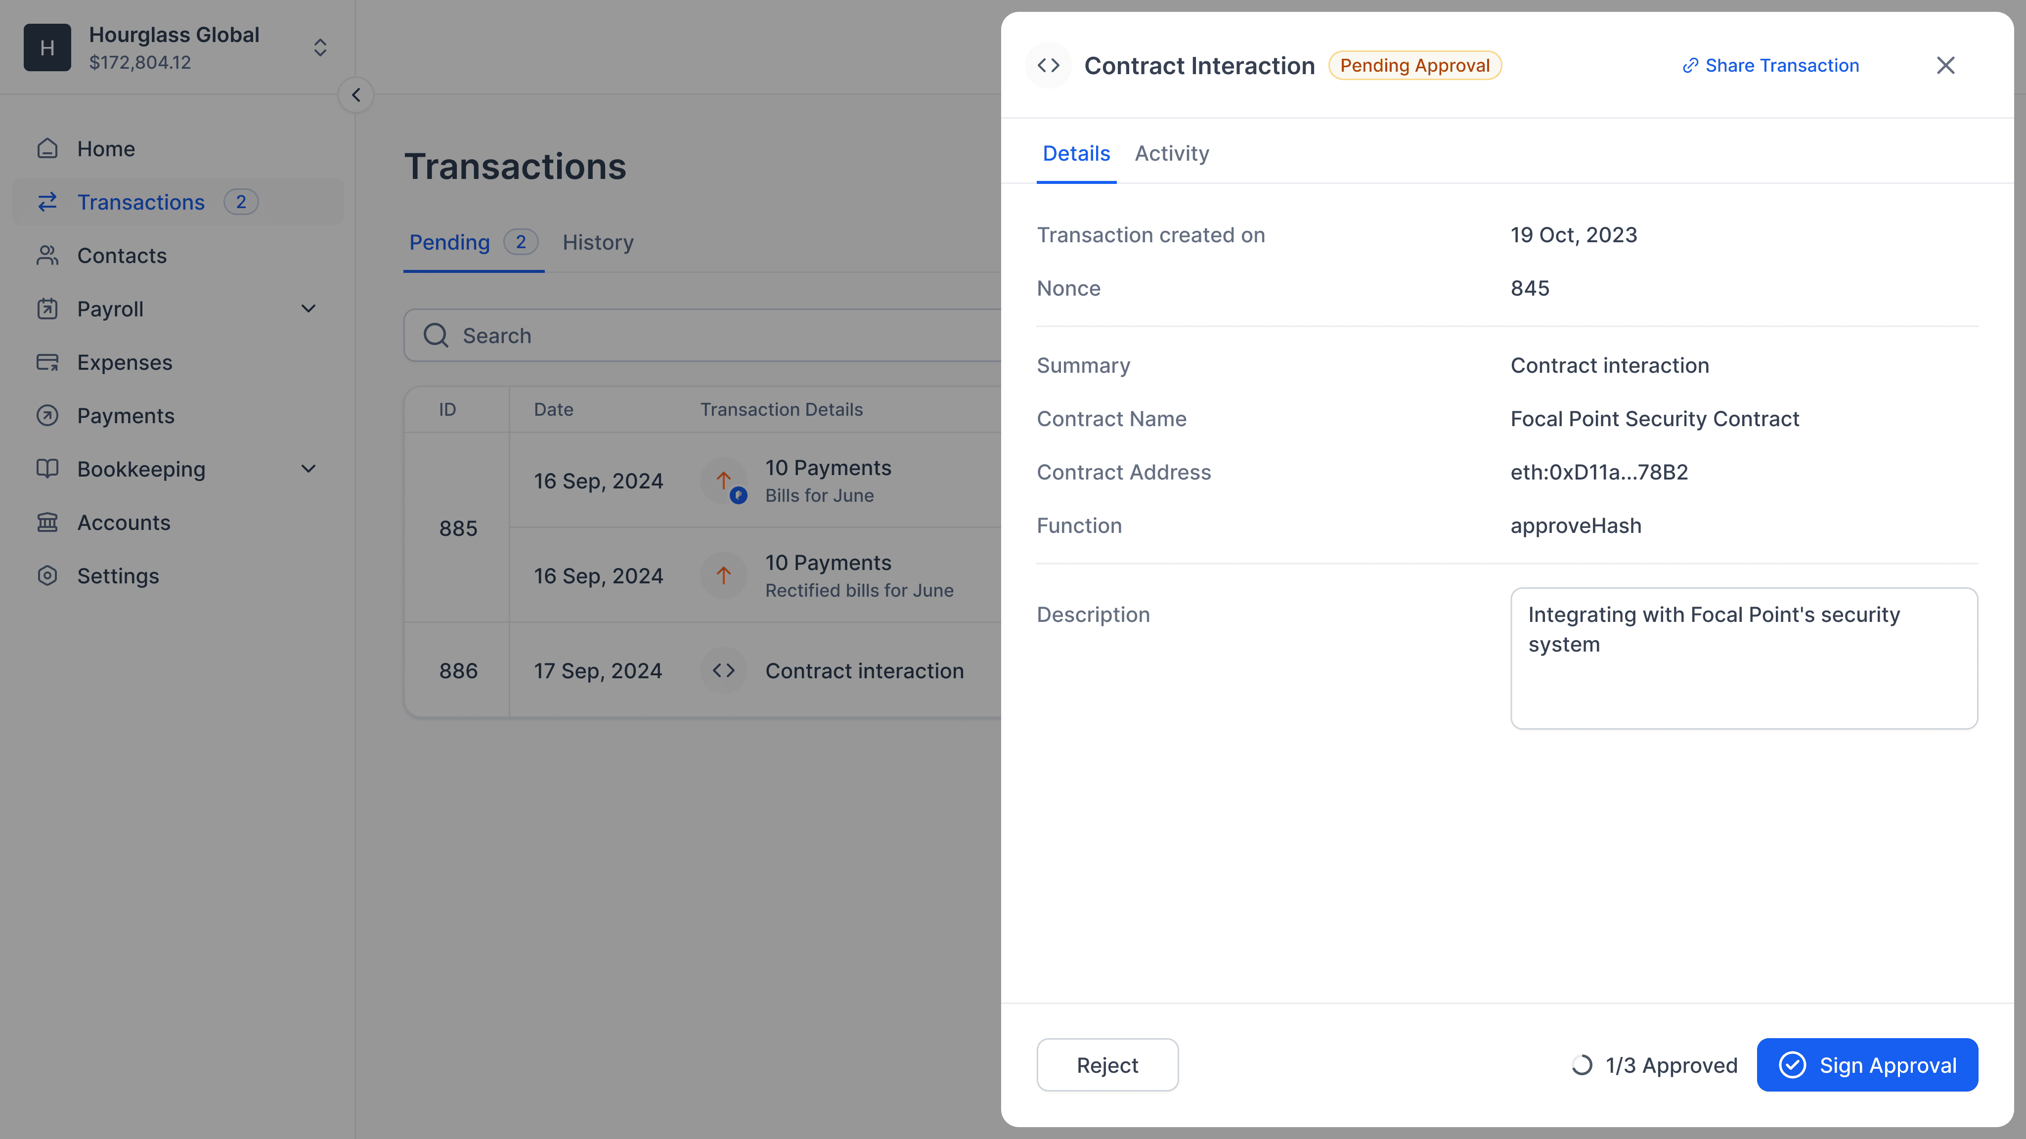Click the 1/3 Approved progress indicator

pos(1654,1065)
